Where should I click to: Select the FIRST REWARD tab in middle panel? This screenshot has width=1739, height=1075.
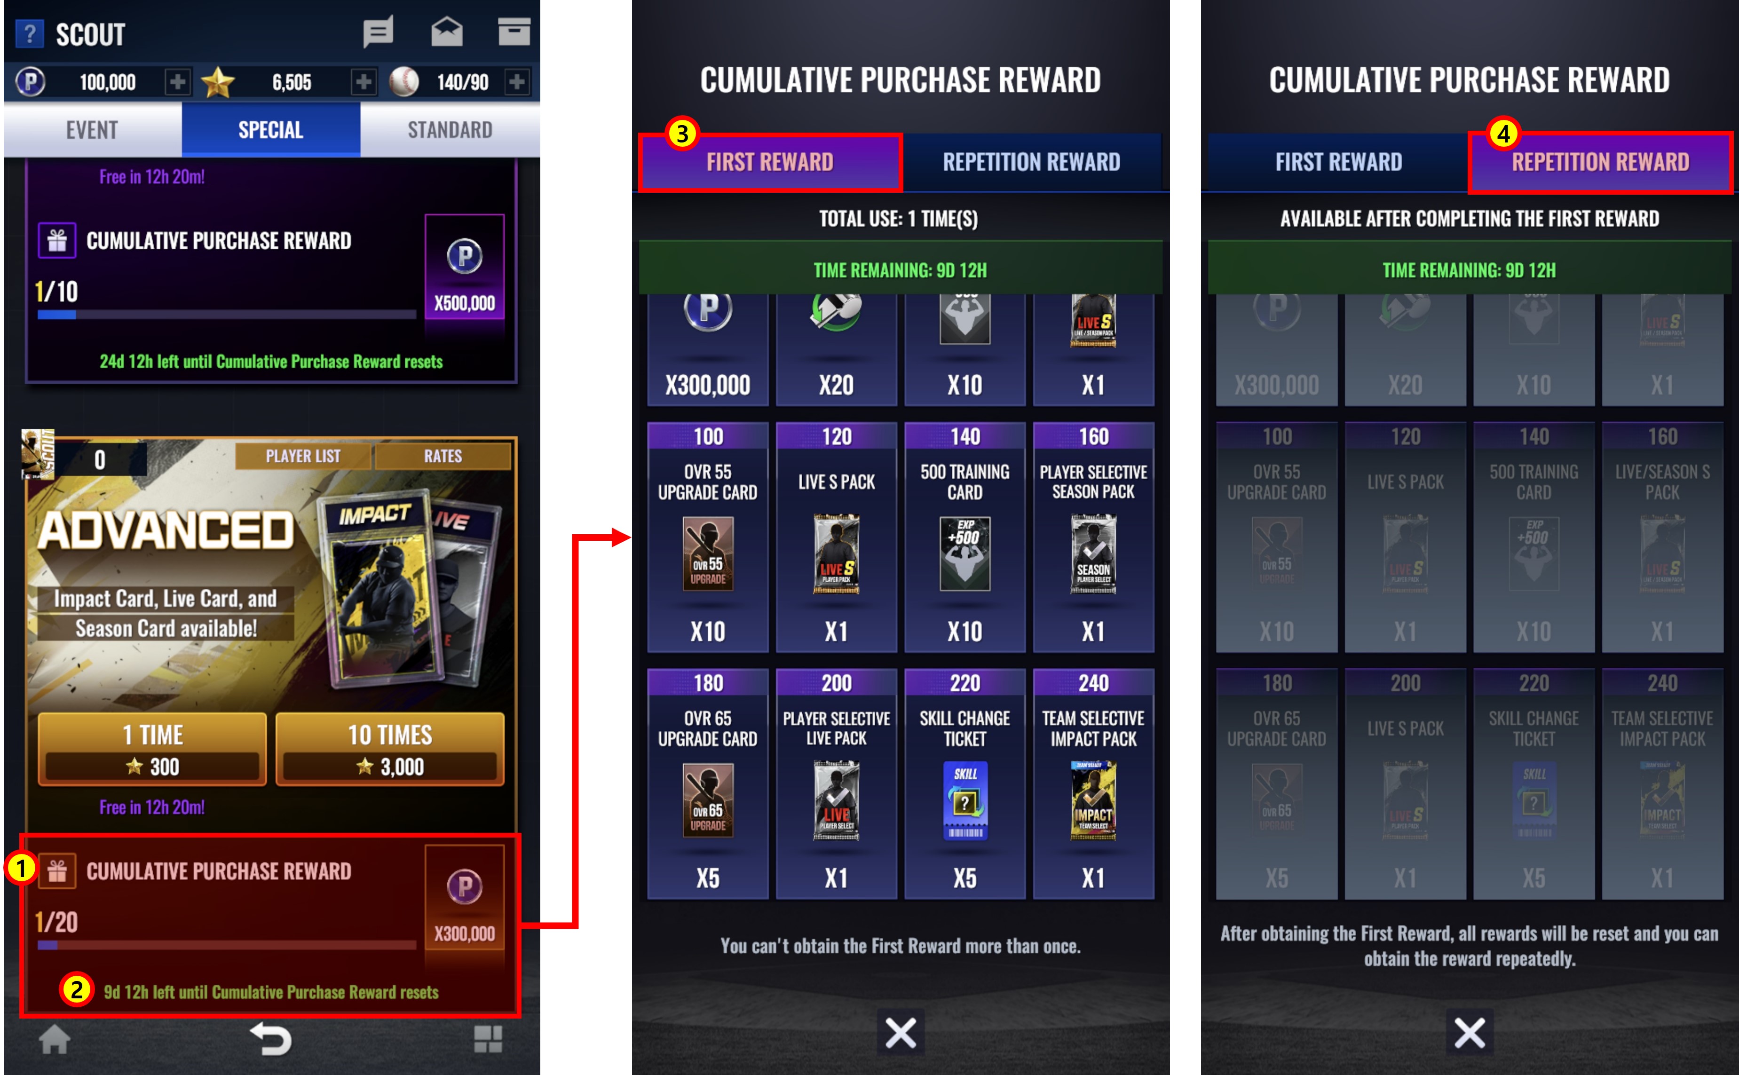coord(770,162)
